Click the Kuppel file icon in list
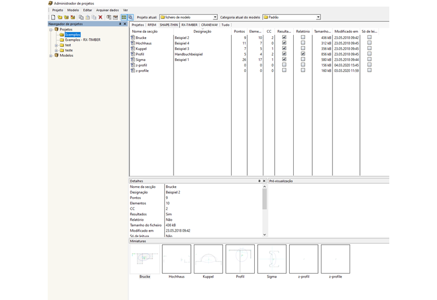 [133, 48]
